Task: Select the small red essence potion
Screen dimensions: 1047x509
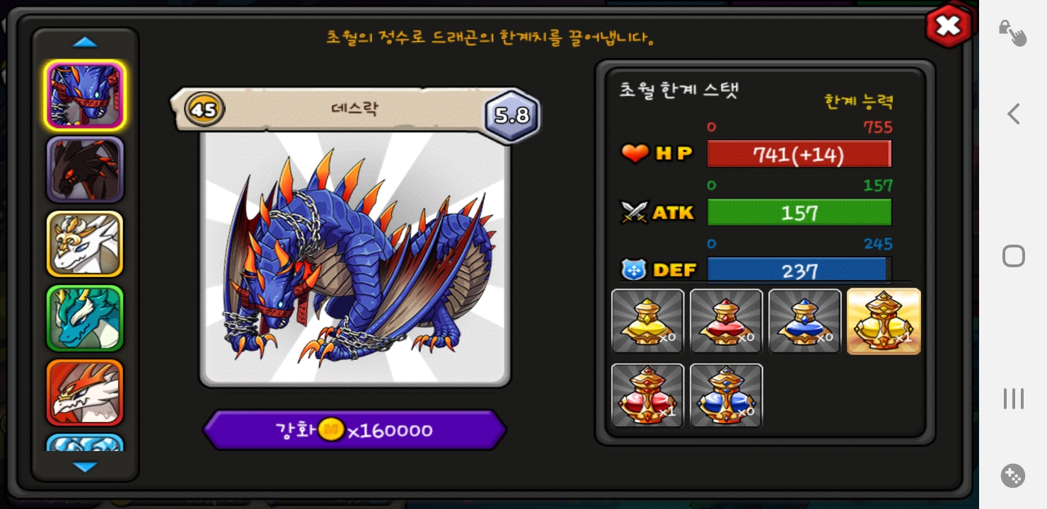Action: 726,321
